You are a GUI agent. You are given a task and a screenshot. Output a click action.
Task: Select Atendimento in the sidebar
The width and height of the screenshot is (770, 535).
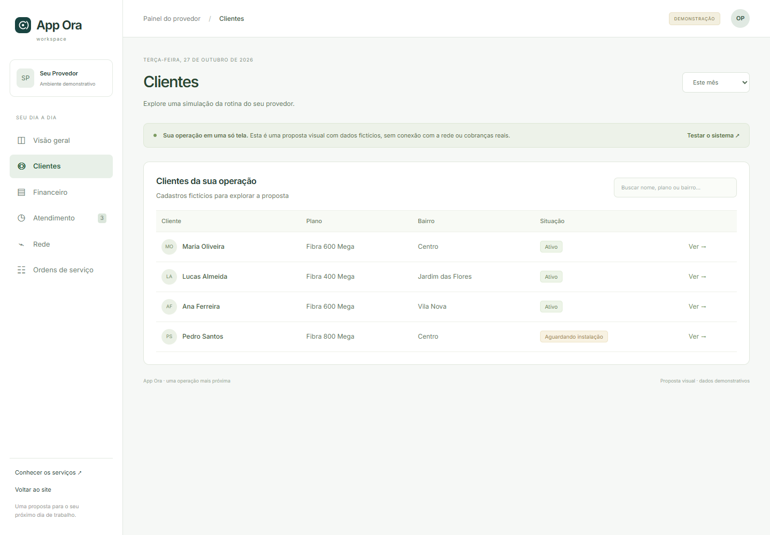[61, 218]
